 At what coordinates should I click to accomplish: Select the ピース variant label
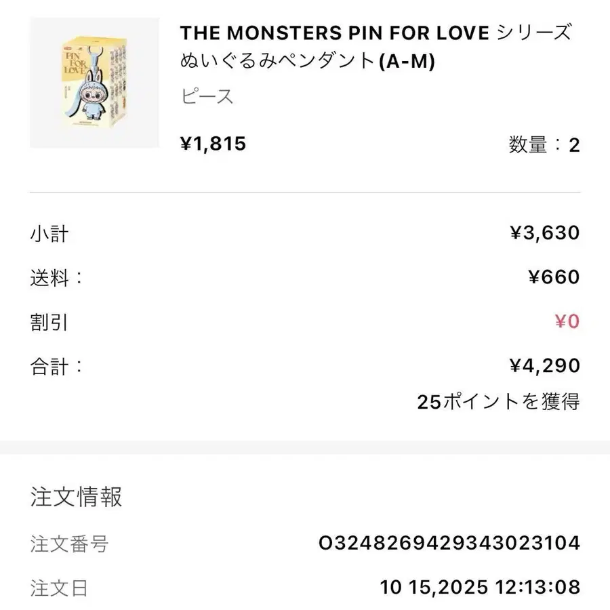[207, 96]
